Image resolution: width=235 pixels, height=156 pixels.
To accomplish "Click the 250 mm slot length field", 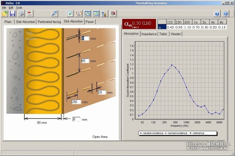I will point(76,102).
